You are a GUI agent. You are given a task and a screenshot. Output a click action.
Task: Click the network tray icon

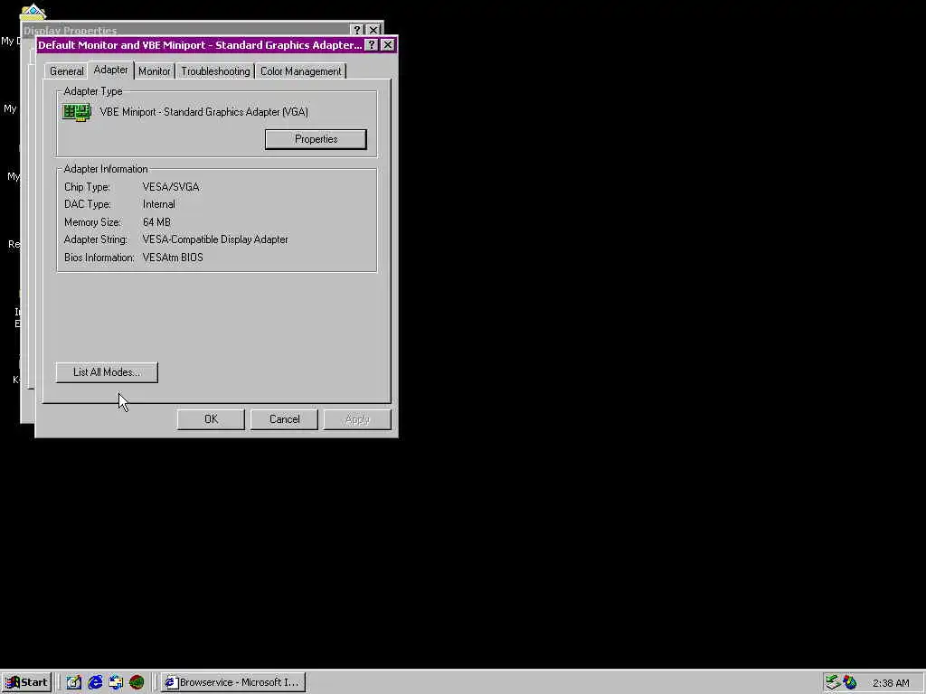(x=833, y=682)
